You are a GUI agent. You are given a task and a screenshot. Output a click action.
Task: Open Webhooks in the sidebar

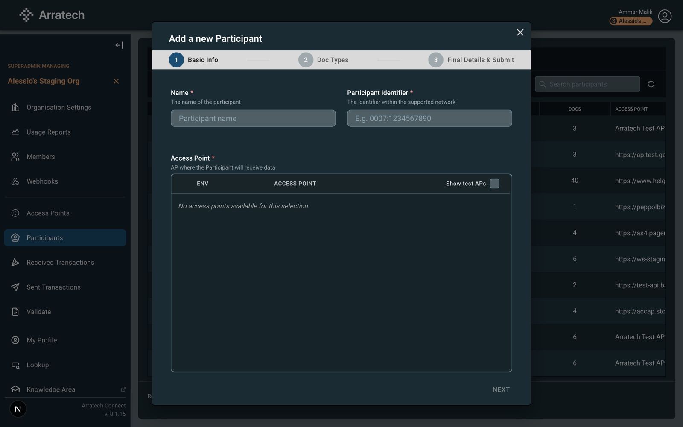[65, 181]
